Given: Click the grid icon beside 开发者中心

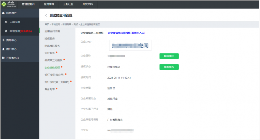Looking at the screenshot, I should (x=3, y=58).
